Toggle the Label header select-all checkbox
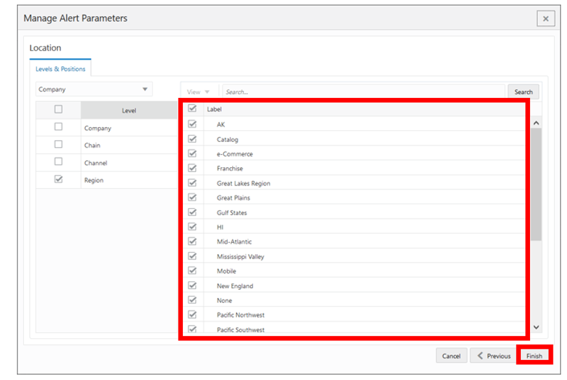 point(191,110)
